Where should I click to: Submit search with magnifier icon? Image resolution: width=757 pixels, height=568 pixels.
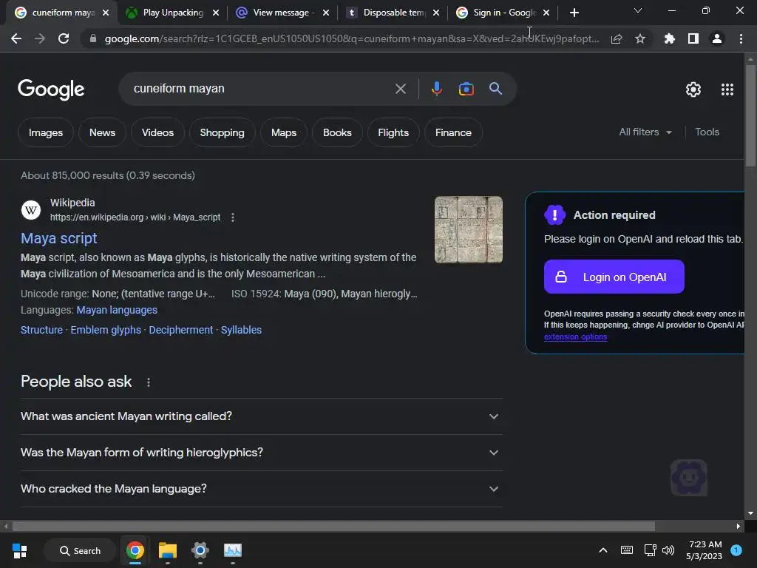(495, 89)
